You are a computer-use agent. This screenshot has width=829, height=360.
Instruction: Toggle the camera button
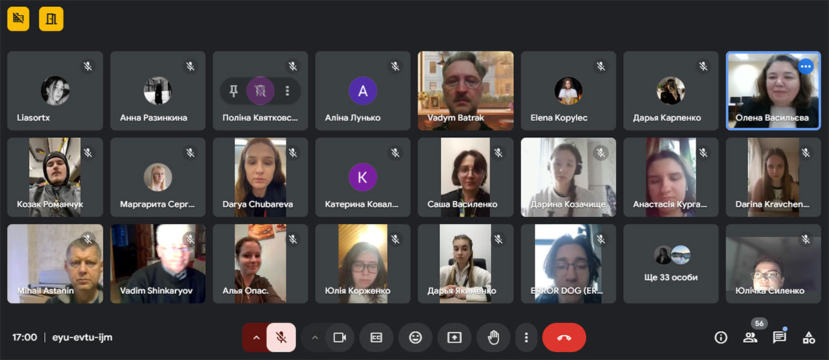339,337
